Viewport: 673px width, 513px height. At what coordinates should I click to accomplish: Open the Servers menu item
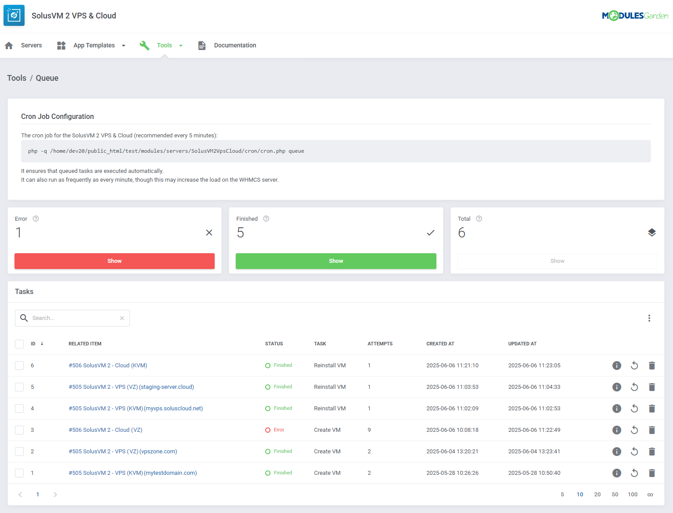tap(31, 45)
